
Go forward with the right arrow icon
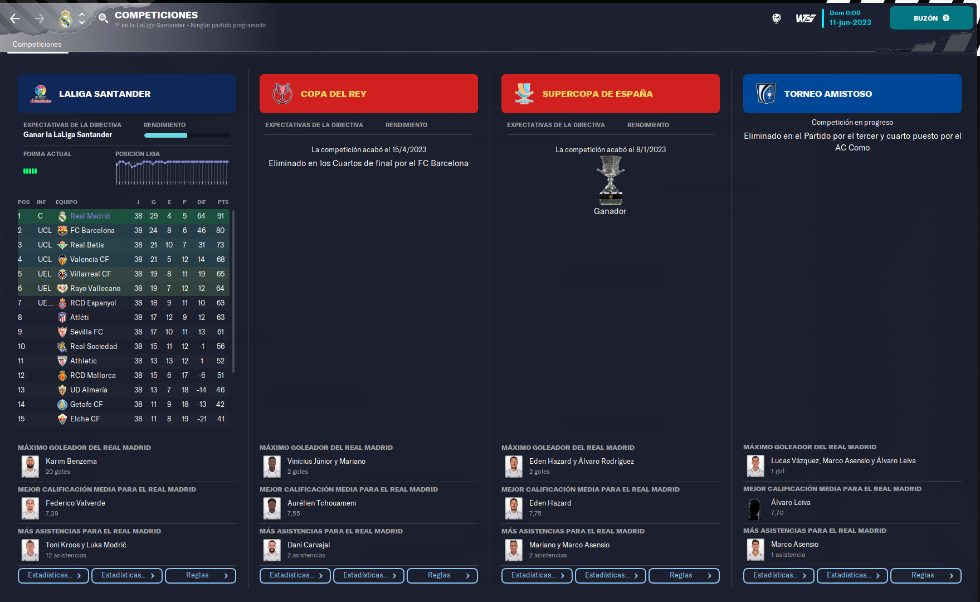[x=40, y=18]
